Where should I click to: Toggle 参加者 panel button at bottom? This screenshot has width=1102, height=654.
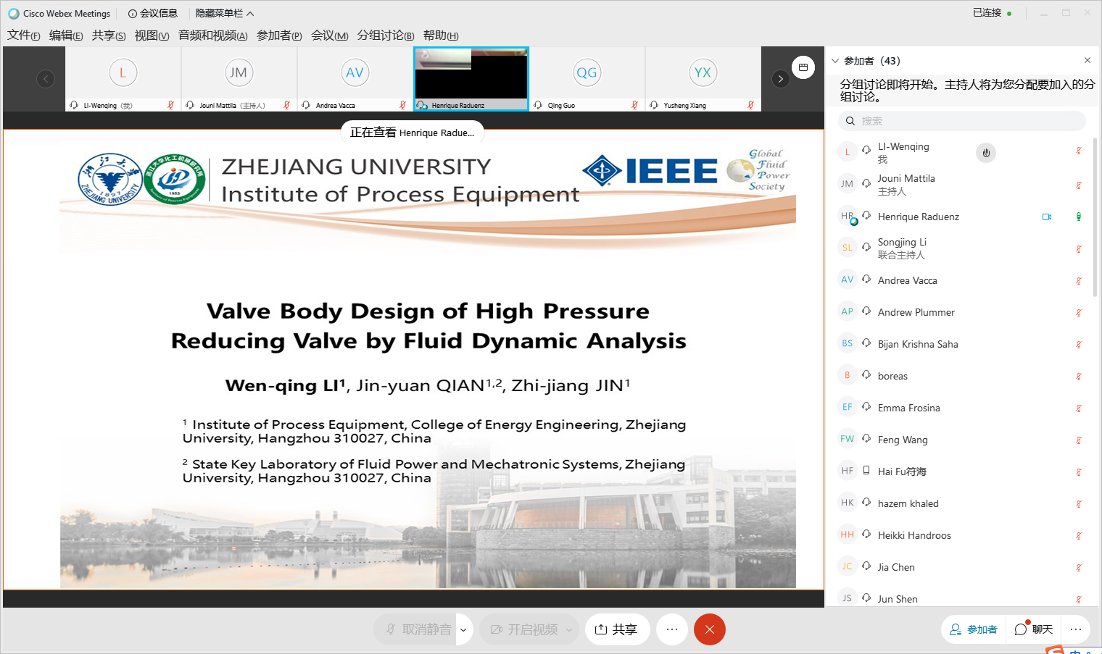974,629
